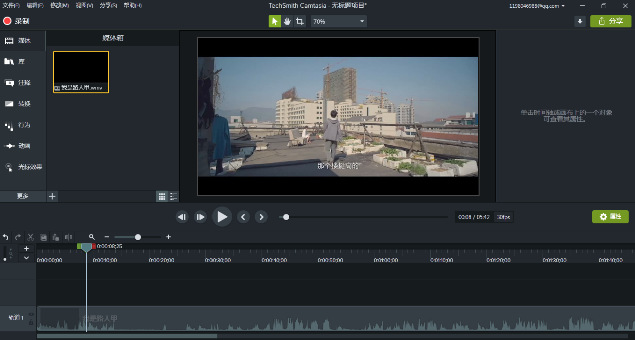Viewport: 635px width, 340px height.
Task: Expand the track options chevron below add-track button
Action: tap(26, 258)
